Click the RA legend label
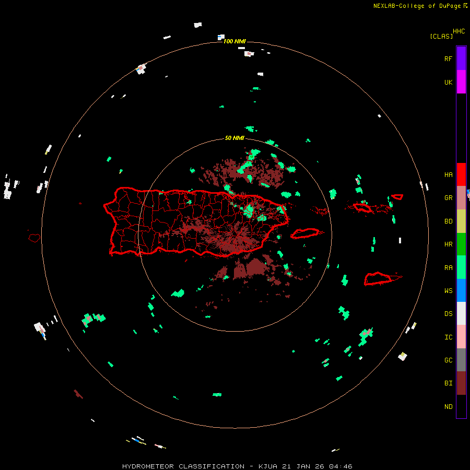Viewport: 470px width, 470px height. tap(448, 268)
